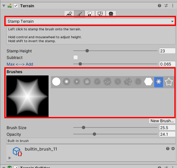Open Terrain Settings gear tab
The height and width of the screenshot is (168, 177).
point(111,14)
